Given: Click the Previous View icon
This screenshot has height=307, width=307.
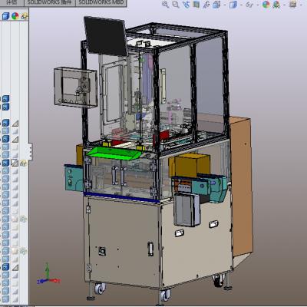Looking at the screenshot, I should point(186,5).
